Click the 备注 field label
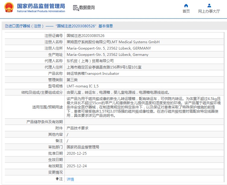This screenshot has height=185, width=227. [59, 141]
